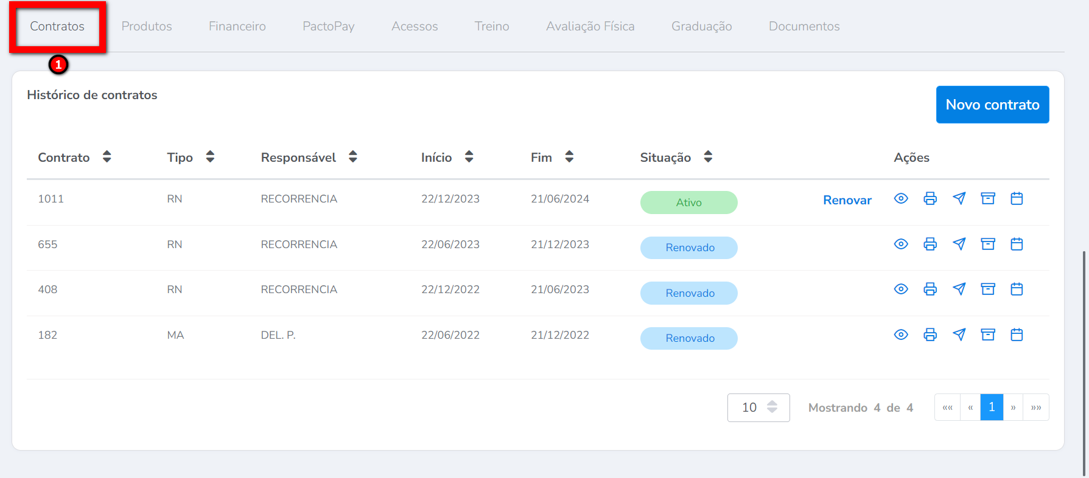Open the calendar icon for contract 182
Viewport: 1089px width, 478px height.
pos(1017,334)
